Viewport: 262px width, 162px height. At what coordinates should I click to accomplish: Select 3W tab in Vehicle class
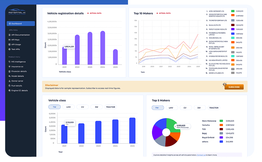tap(96, 107)
